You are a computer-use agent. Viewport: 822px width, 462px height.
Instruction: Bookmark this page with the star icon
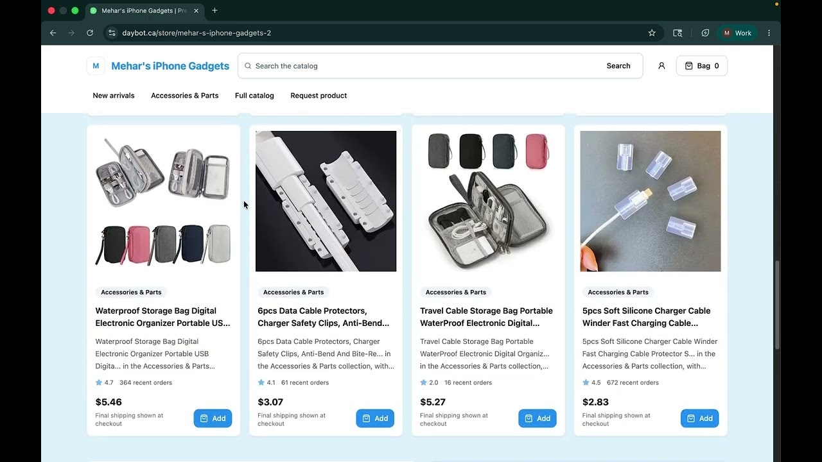pyautogui.click(x=652, y=33)
